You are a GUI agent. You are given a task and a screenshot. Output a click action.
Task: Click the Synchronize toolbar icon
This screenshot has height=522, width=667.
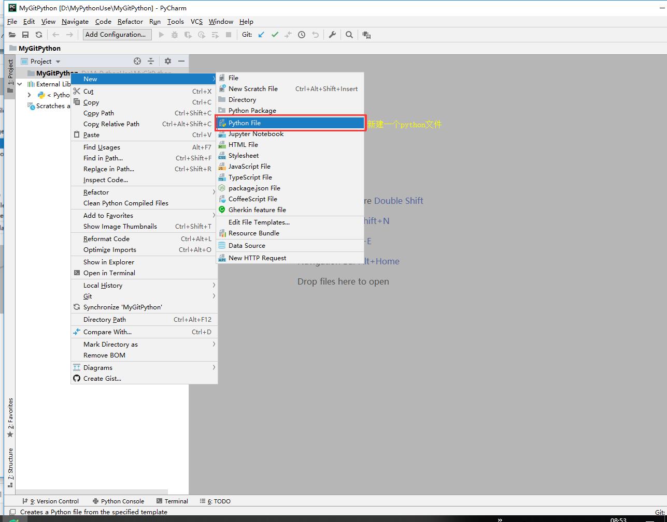click(x=38, y=35)
